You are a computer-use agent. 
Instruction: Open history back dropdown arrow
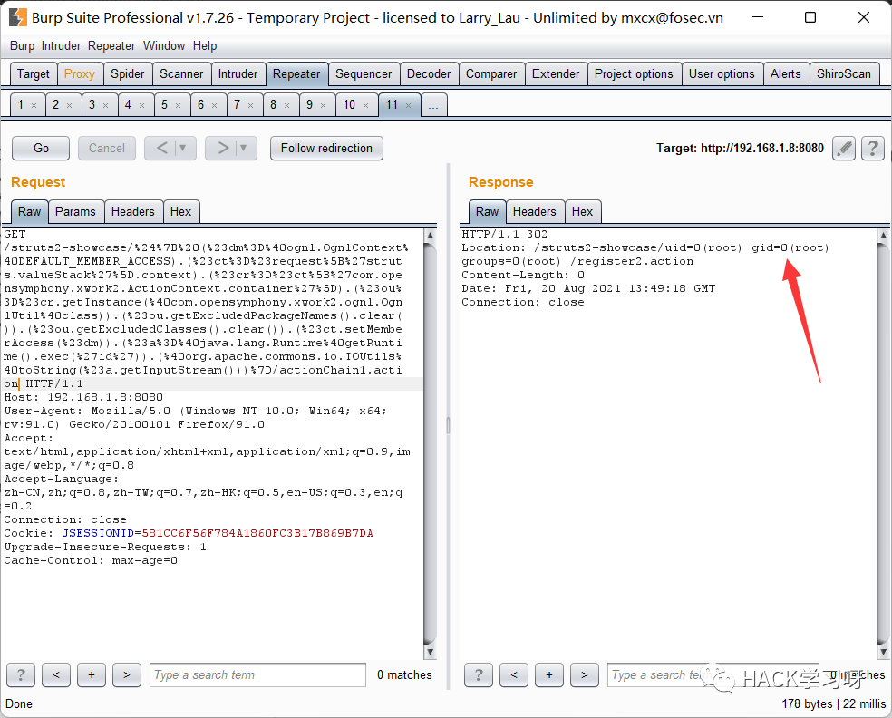[x=183, y=148]
